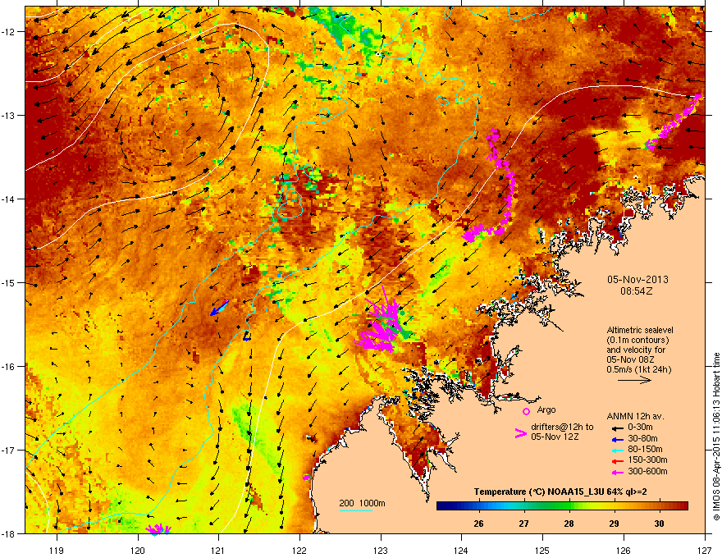Click the drifters@12h to label
This screenshot has width=722, height=558.
562,427
